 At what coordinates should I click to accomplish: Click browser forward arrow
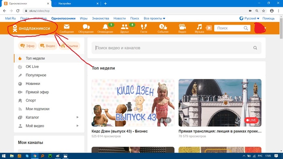click(11, 11)
